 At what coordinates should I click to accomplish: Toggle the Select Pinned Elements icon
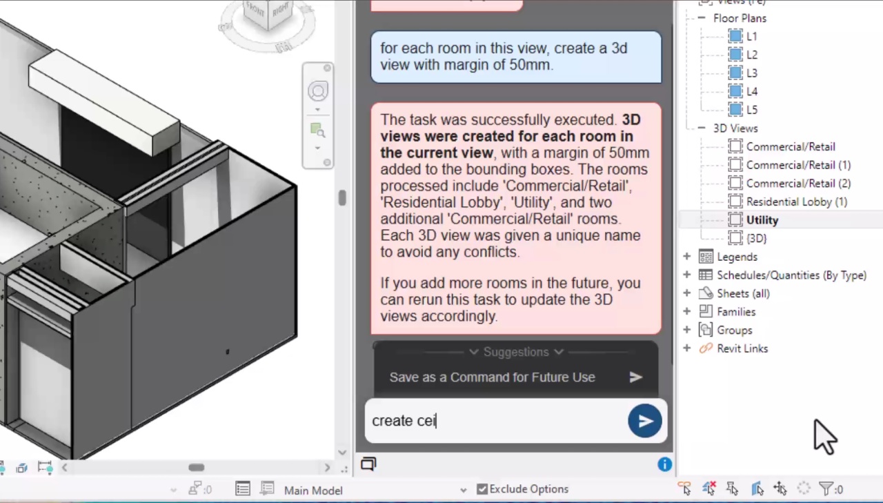[733, 489]
